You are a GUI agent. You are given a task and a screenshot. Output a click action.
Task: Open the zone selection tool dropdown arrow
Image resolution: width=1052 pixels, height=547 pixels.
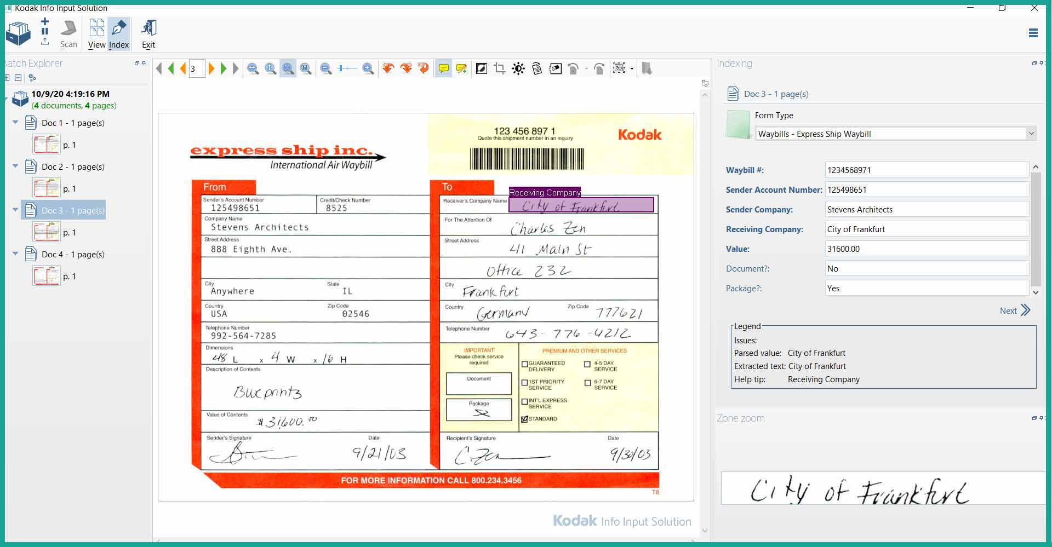coord(633,68)
